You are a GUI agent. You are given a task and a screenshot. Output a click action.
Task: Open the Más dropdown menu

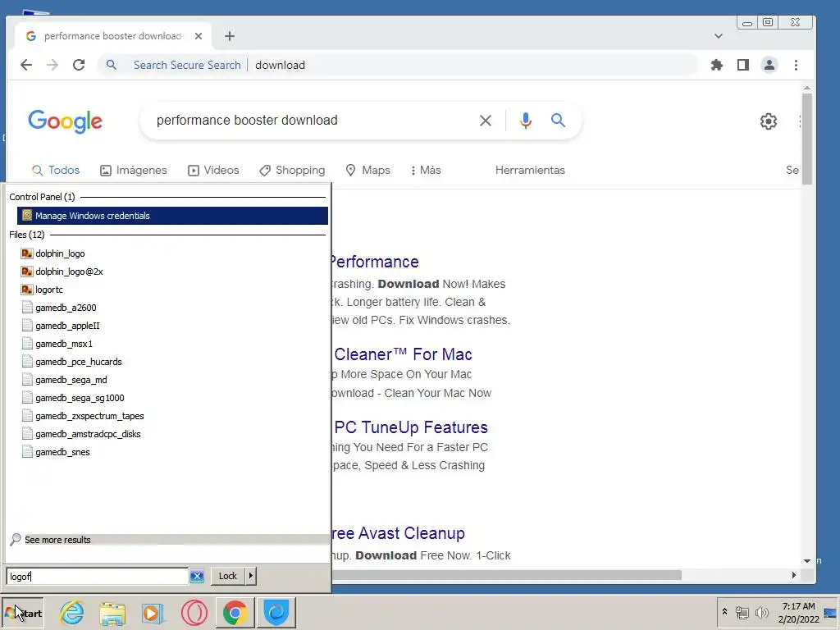(426, 171)
